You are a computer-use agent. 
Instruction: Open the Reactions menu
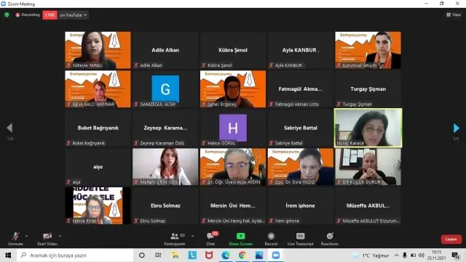[x=330, y=239]
